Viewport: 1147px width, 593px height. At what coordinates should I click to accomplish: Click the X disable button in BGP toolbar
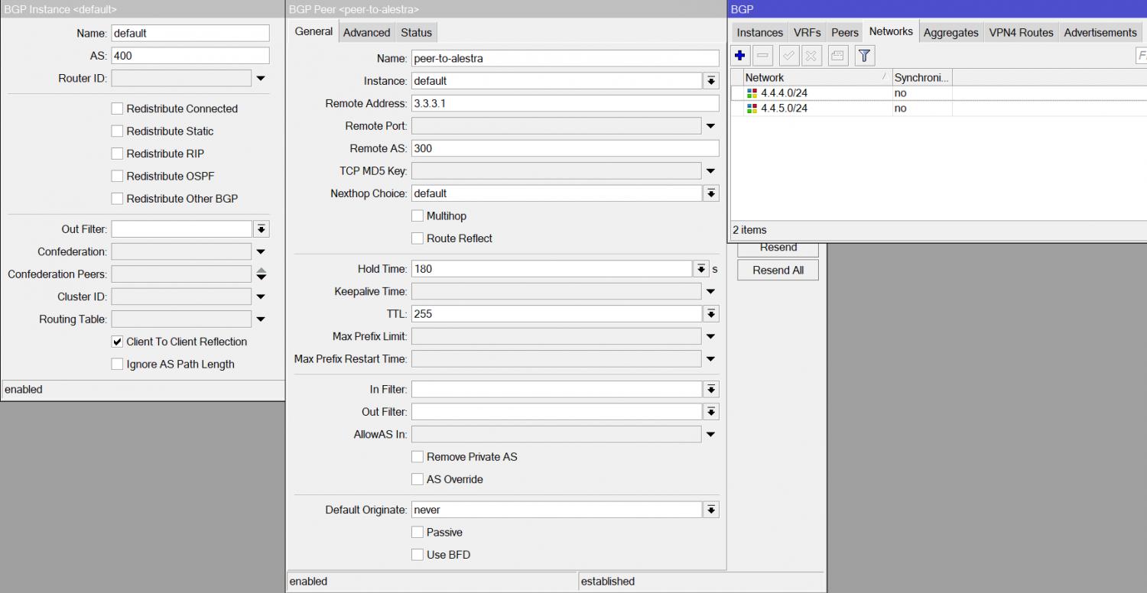click(811, 56)
